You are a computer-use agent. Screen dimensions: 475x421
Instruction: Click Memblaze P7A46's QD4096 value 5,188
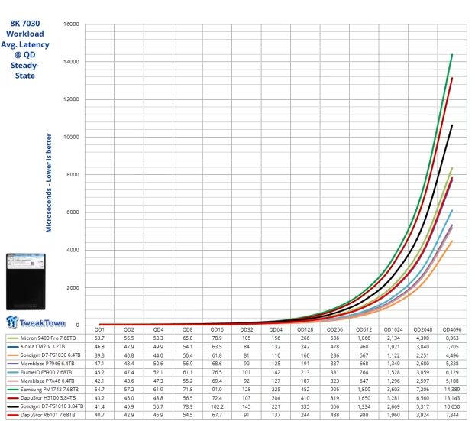pyautogui.click(x=452, y=381)
